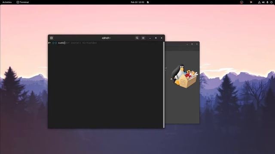The width and height of the screenshot is (275, 154).
Task: Click the terminal title bar text
Action: click(106, 38)
